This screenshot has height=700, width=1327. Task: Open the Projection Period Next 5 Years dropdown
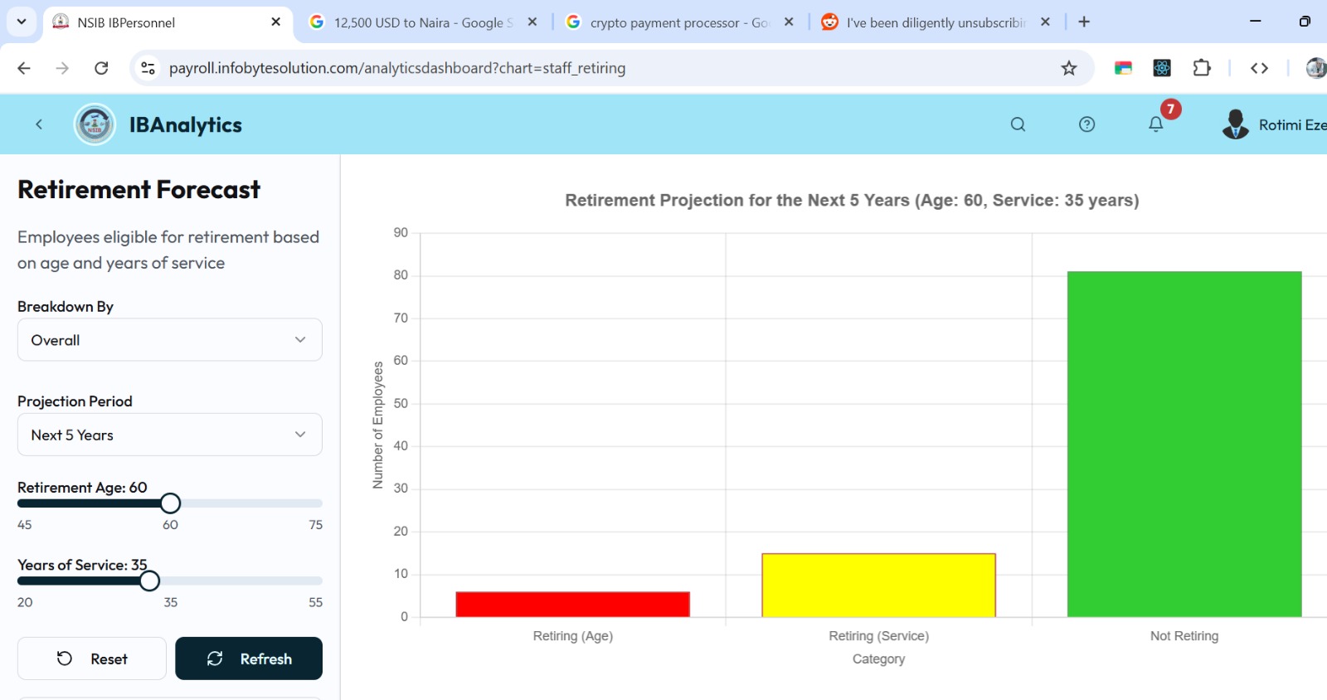point(170,435)
